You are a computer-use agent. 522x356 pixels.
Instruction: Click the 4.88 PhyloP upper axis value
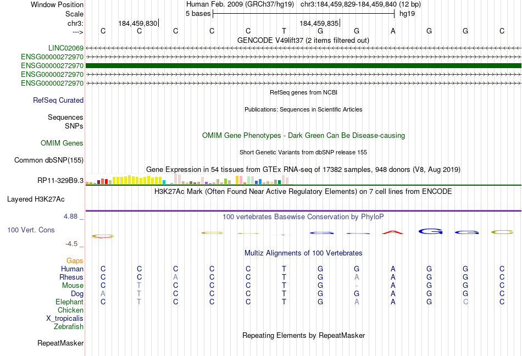tap(70, 216)
